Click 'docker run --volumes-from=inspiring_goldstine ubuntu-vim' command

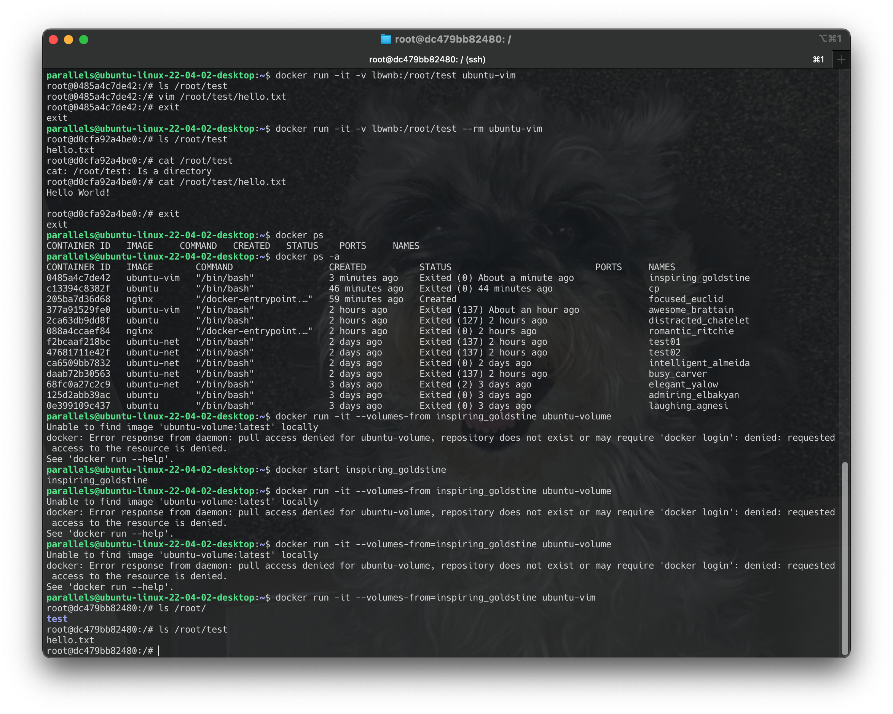pyautogui.click(x=435, y=598)
